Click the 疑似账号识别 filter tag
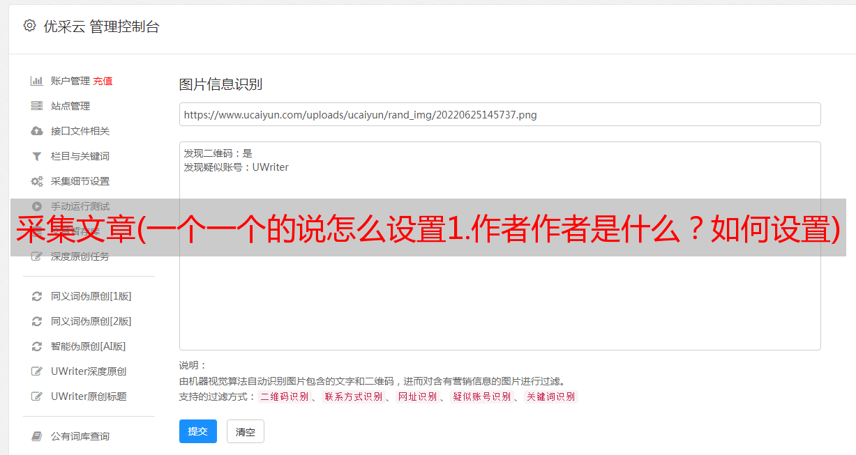This screenshot has width=856, height=455. tap(482, 396)
